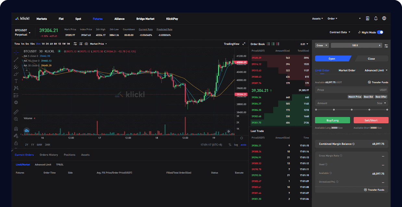Select the trend line drawing tool
402x207 pixels.
pyautogui.click(x=16, y=60)
